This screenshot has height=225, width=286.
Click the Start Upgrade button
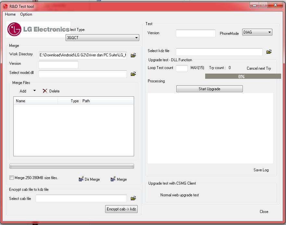pyautogui.click(x=209, y=89)
